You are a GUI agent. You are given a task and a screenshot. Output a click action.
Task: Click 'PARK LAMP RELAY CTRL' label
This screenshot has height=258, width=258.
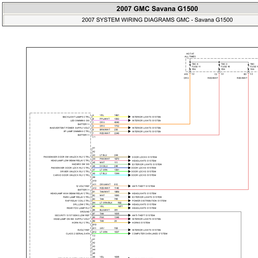coord(77,197)
